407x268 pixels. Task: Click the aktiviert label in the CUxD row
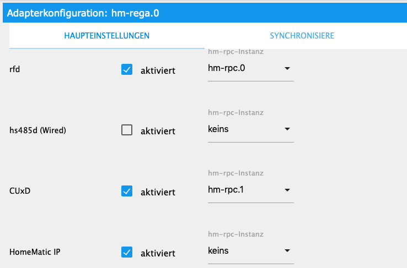[158, 192]
